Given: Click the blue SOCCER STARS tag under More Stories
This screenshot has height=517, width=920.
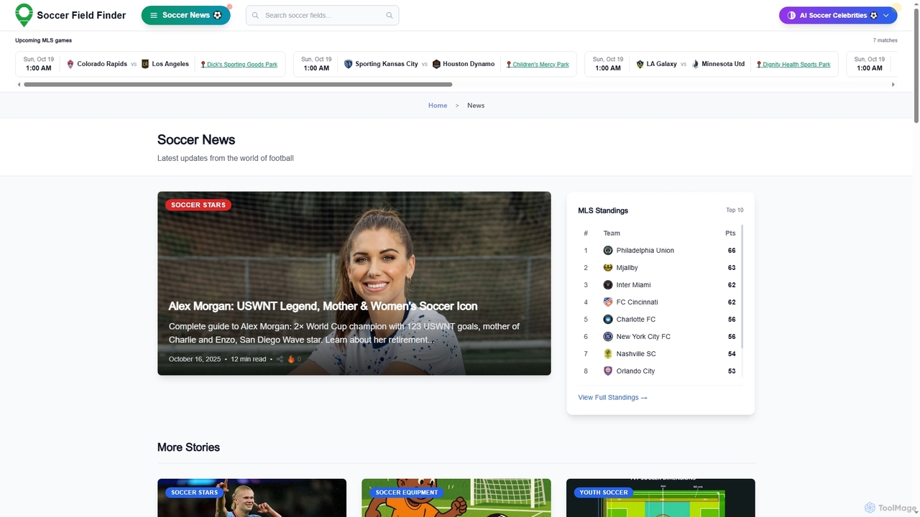Looking at the screenshot, I should [195, 493].
